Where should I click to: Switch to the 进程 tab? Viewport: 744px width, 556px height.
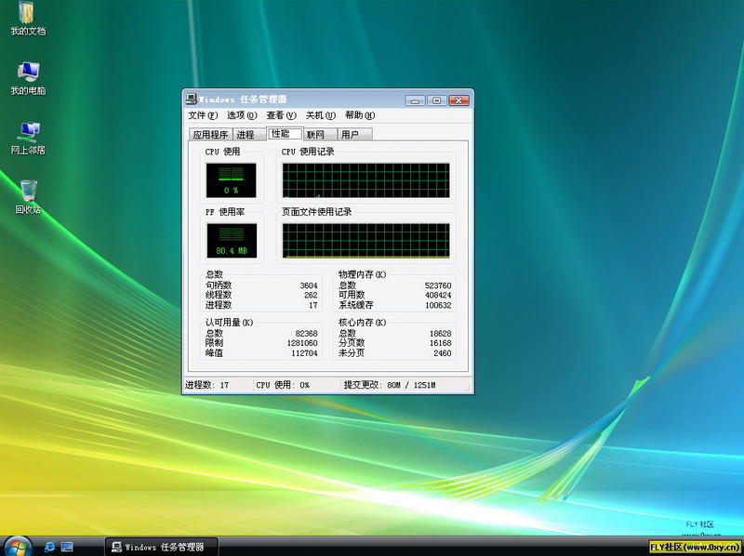[x=246, y=135]
